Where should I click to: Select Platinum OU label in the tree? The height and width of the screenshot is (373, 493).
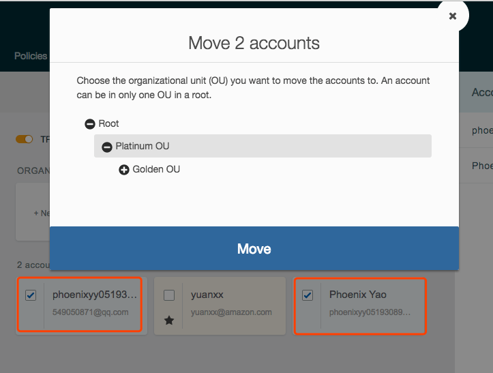click(x=142, y=146)
